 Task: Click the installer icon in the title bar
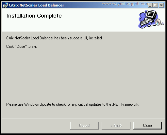[5, 5]
